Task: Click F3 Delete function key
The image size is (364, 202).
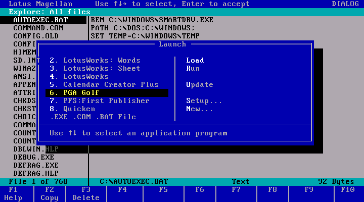Action: (x=86, y=194)
